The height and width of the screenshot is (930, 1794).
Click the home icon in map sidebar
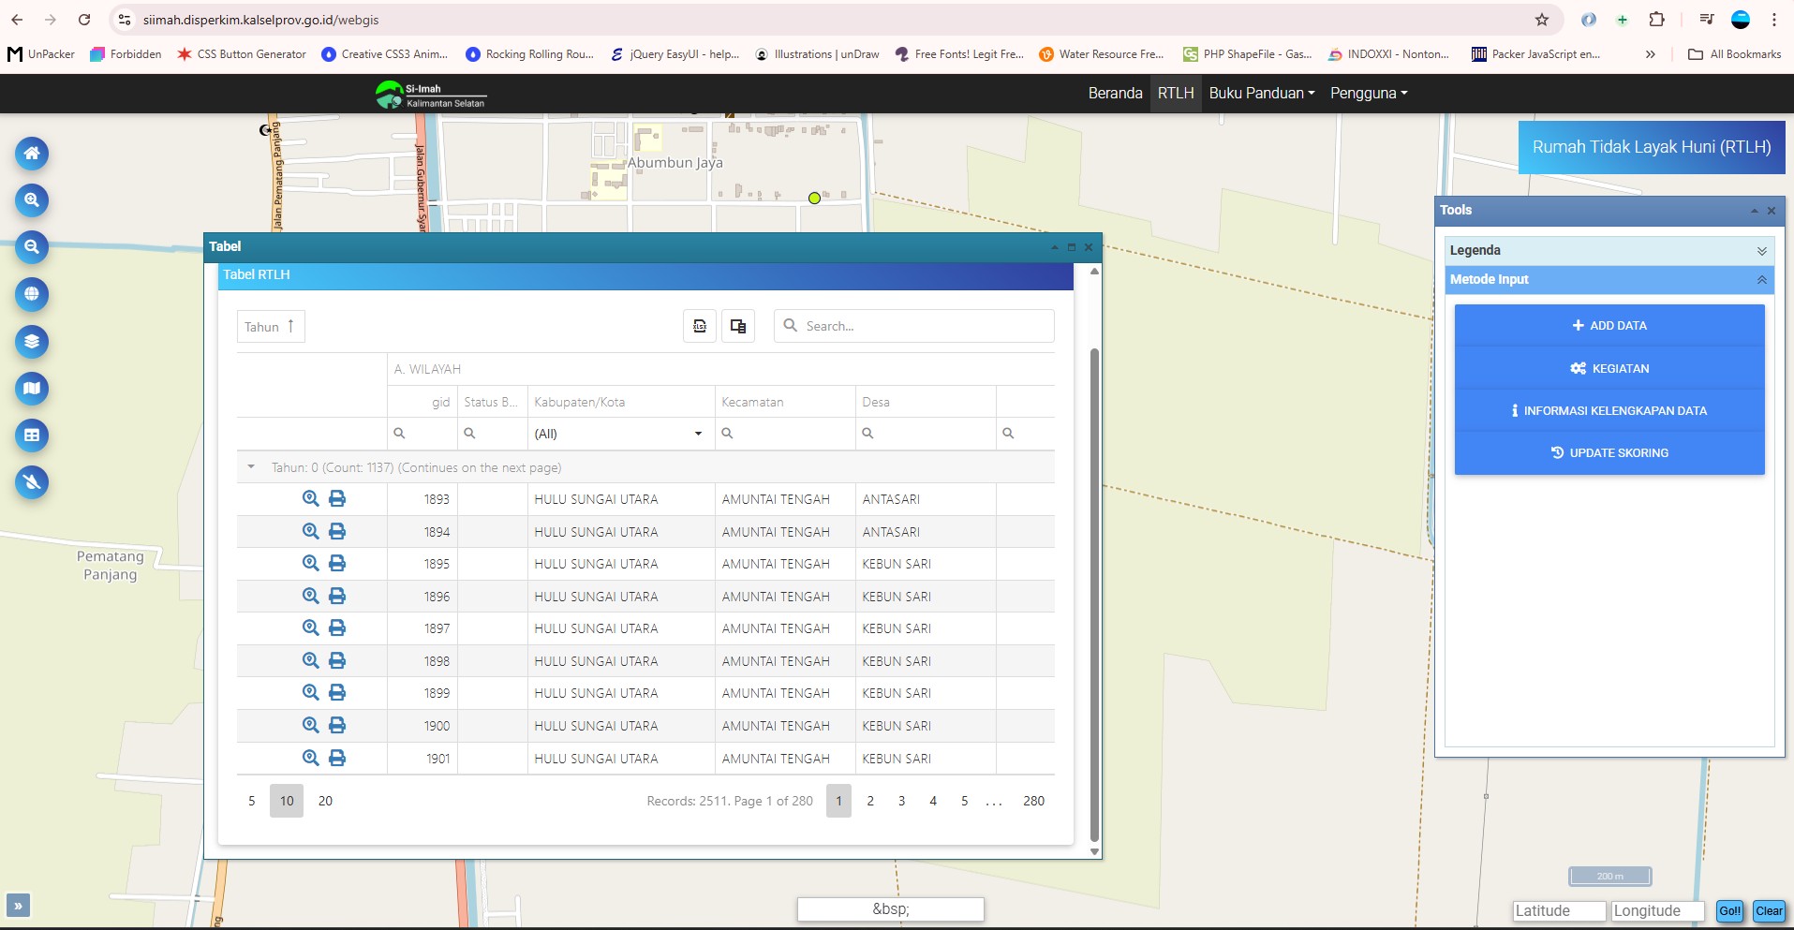click(32, 154)
